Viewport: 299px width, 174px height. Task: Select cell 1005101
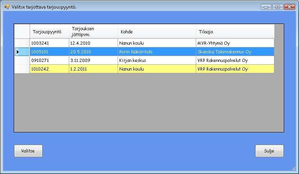tap(49, 52)
